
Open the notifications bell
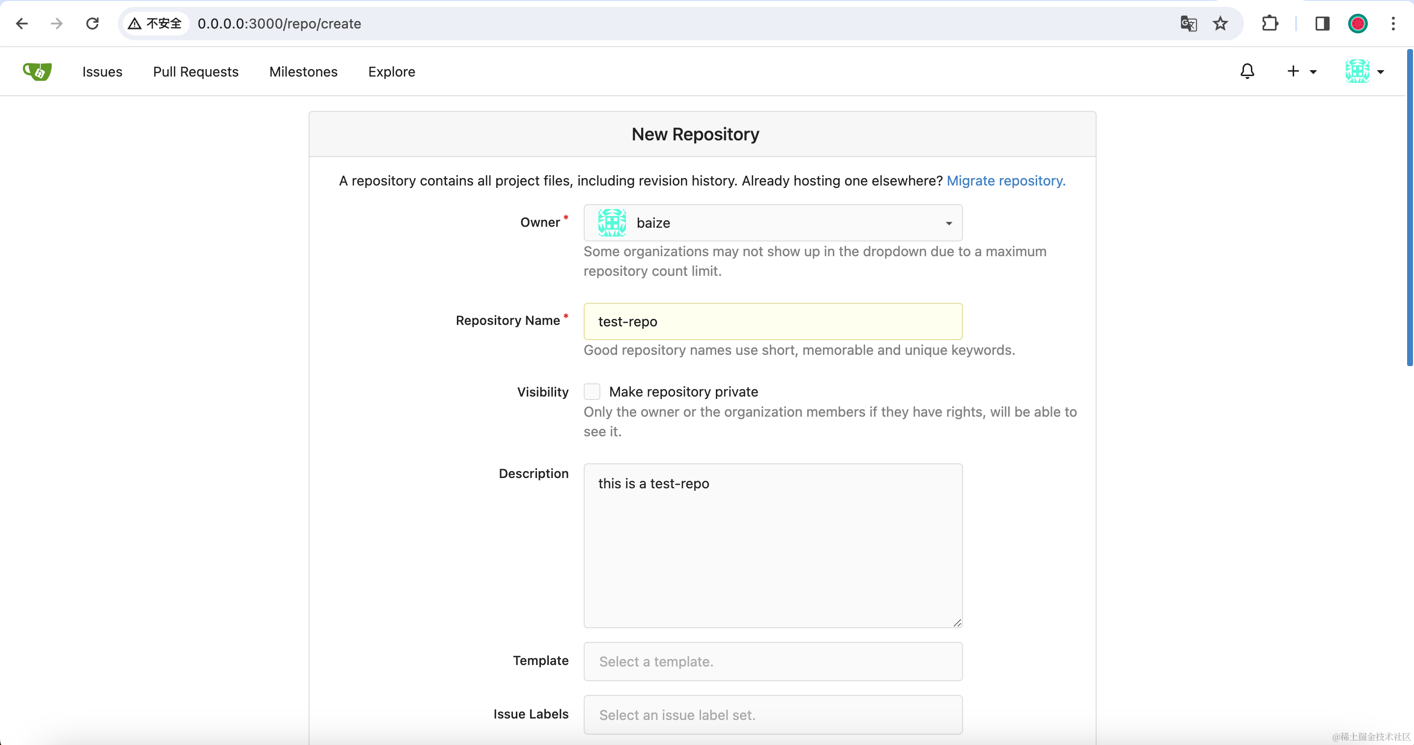[x=1247, y=71]
